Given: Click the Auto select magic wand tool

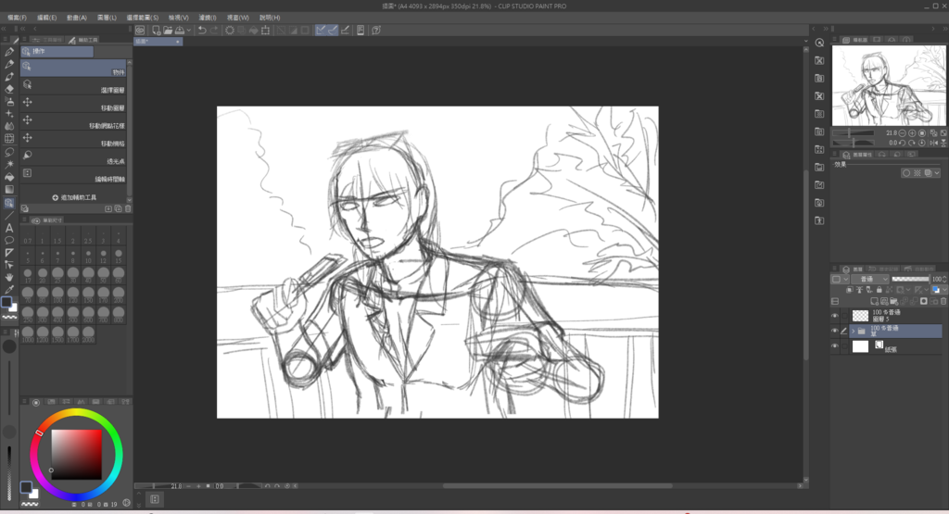Looking at the screenshot, I should point(9,164).
